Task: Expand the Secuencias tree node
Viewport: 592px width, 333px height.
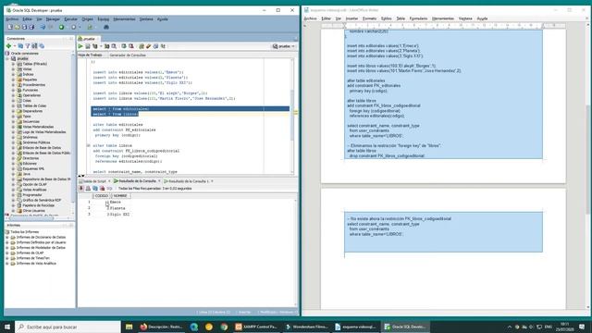Action: coord(13,121)
